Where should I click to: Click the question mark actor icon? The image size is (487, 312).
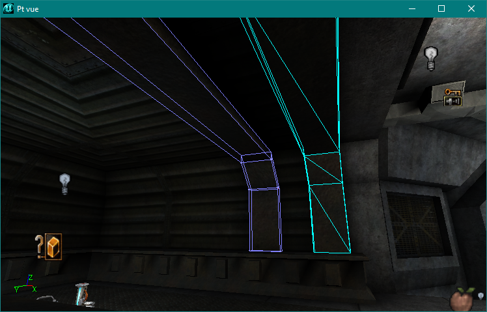click(x=39, y=246)
